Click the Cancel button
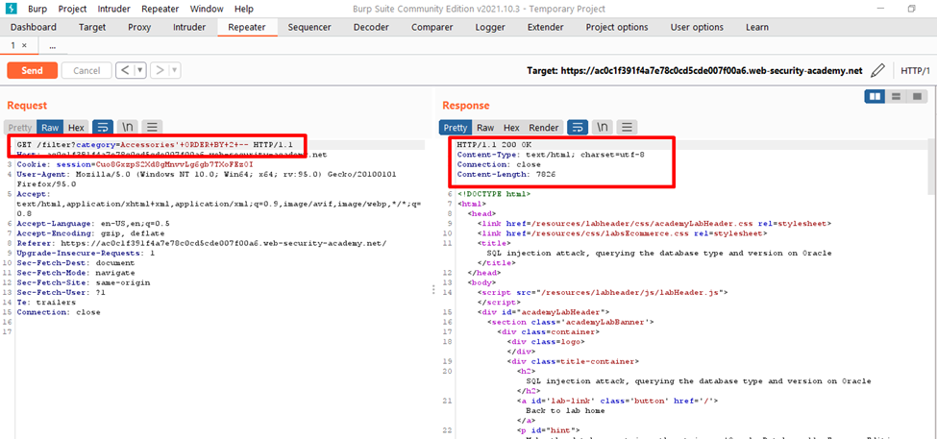The height and width of the screenshot is (439, 937). tap(86, 70)
